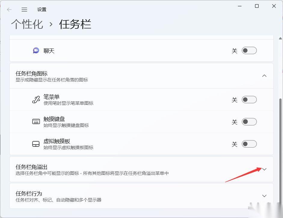Click the 笔菜单 pen icon

[36, 100]
